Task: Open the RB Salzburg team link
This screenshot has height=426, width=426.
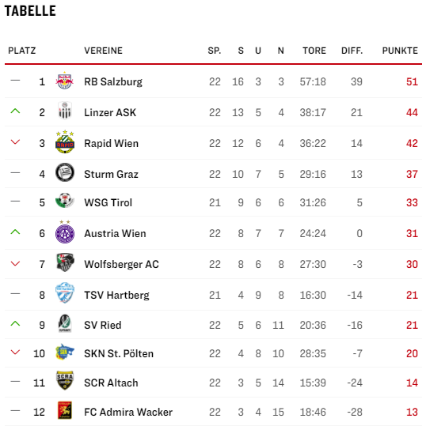Action: (x=113, y=81)
